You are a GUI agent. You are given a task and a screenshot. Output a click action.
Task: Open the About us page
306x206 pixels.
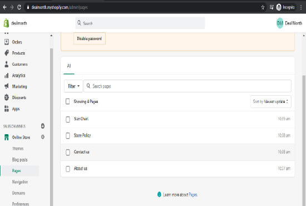coord(81,168)
